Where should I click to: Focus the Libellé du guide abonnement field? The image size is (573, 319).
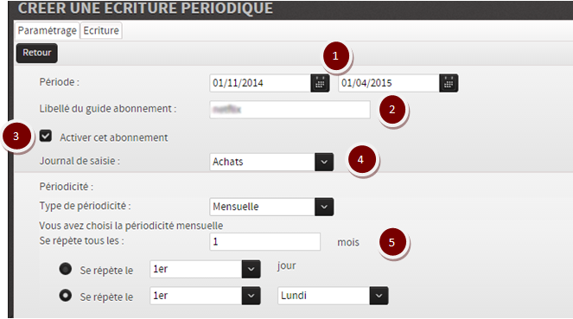tap(290, 109)
